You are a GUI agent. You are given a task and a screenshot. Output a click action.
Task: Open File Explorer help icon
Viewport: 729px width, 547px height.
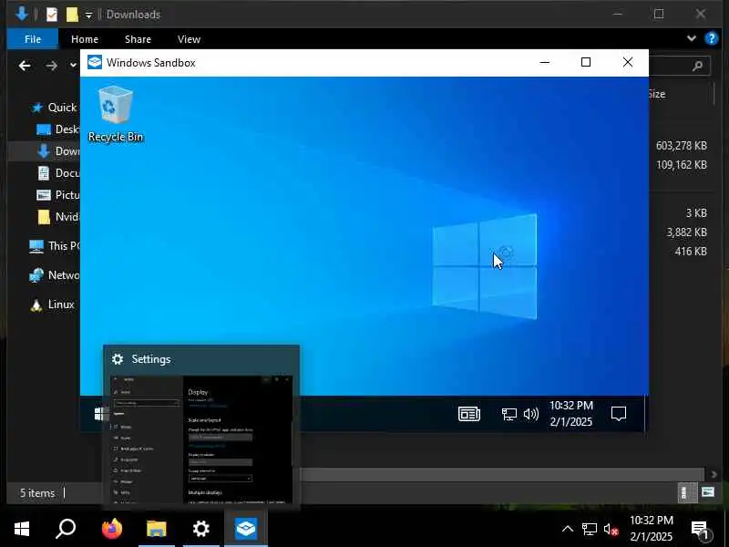click(712, 38)
